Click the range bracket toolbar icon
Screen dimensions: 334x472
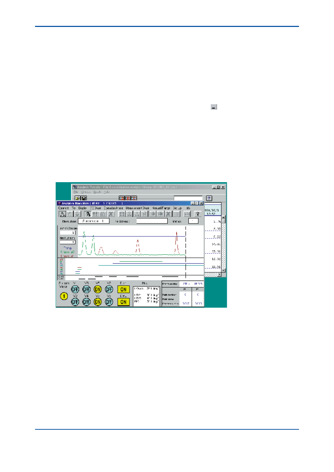[187, 214]
